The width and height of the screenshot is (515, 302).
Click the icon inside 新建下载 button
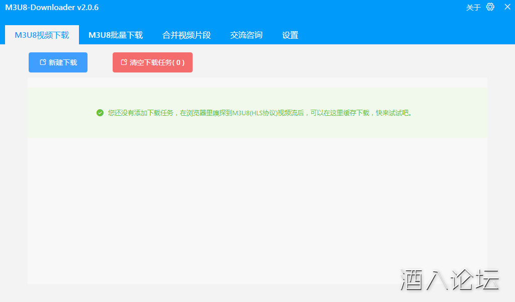point(43,62)
